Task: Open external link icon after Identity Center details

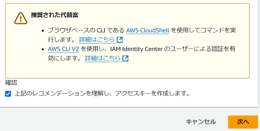Action: 125,58
